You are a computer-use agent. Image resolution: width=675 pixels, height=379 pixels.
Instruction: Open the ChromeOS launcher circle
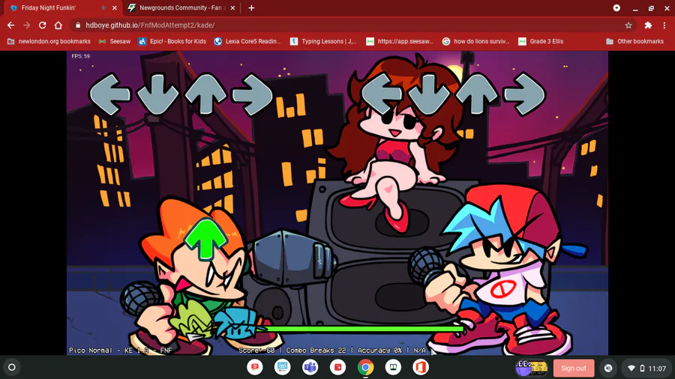coord(12,368)
